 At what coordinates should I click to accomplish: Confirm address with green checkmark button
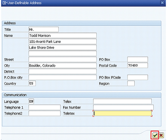(155, 135)
